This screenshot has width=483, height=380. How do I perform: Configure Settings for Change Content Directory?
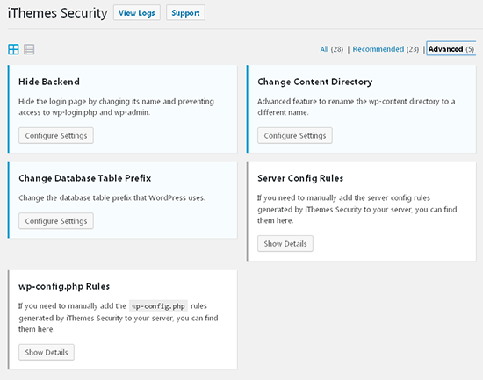click(x=295, y=135)
